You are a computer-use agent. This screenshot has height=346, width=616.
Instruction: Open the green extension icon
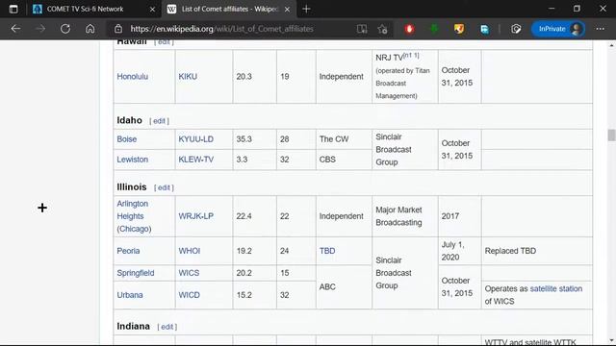(x=434, y=29)
